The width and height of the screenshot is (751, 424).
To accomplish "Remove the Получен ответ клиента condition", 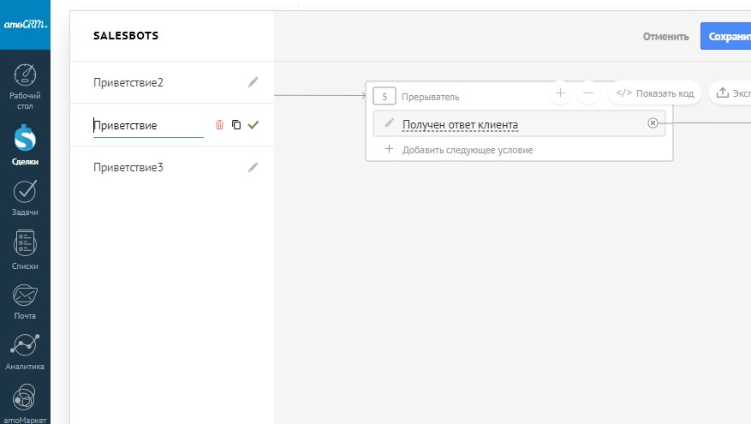I will pos(653,123).
